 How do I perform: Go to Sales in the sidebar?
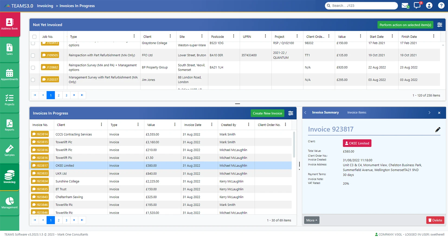coord(9,50)
